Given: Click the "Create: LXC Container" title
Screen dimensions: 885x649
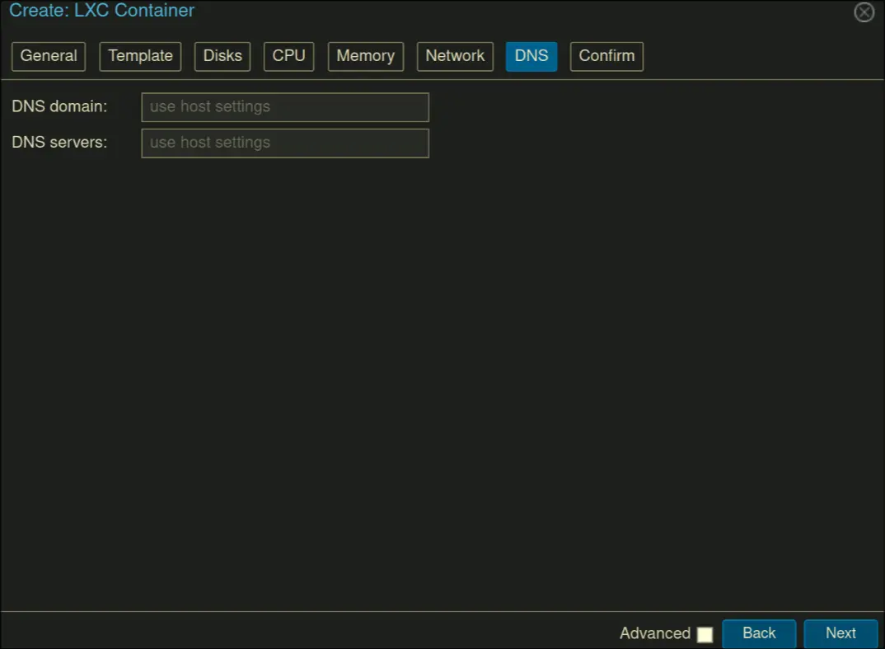Looking at the screenshot, I should pos(102,12).
